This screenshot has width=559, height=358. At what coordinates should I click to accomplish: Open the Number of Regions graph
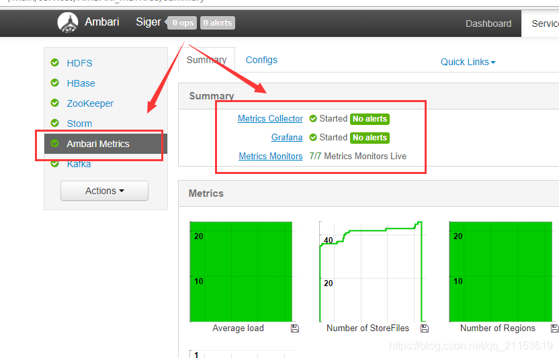pyautogui.click(x=501, y=272)
